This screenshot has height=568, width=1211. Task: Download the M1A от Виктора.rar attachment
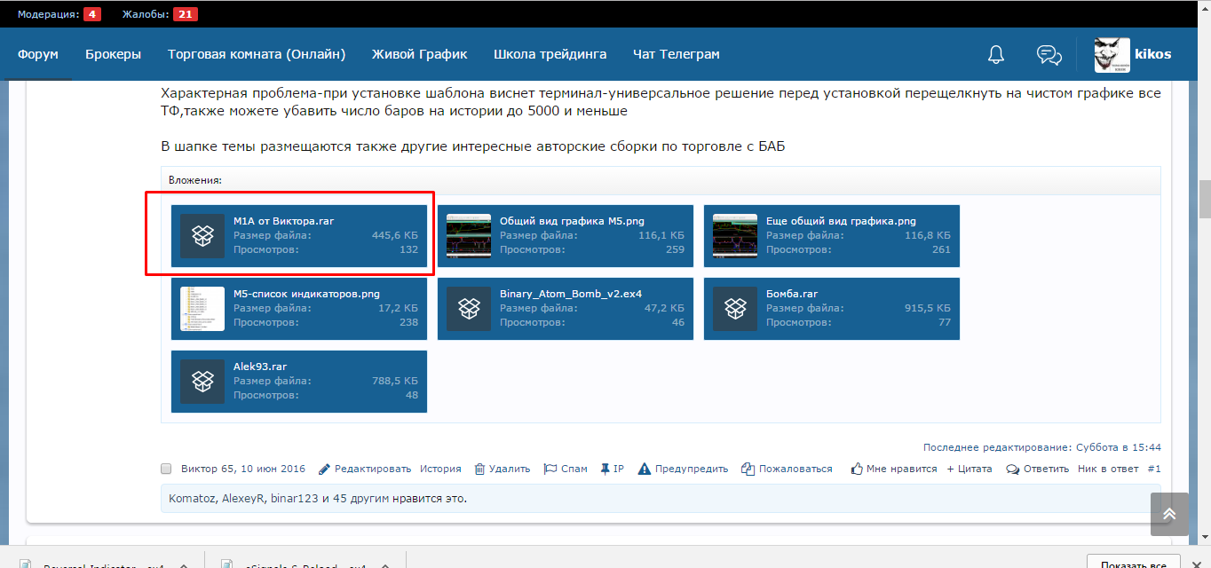click(x=283, y=221)
